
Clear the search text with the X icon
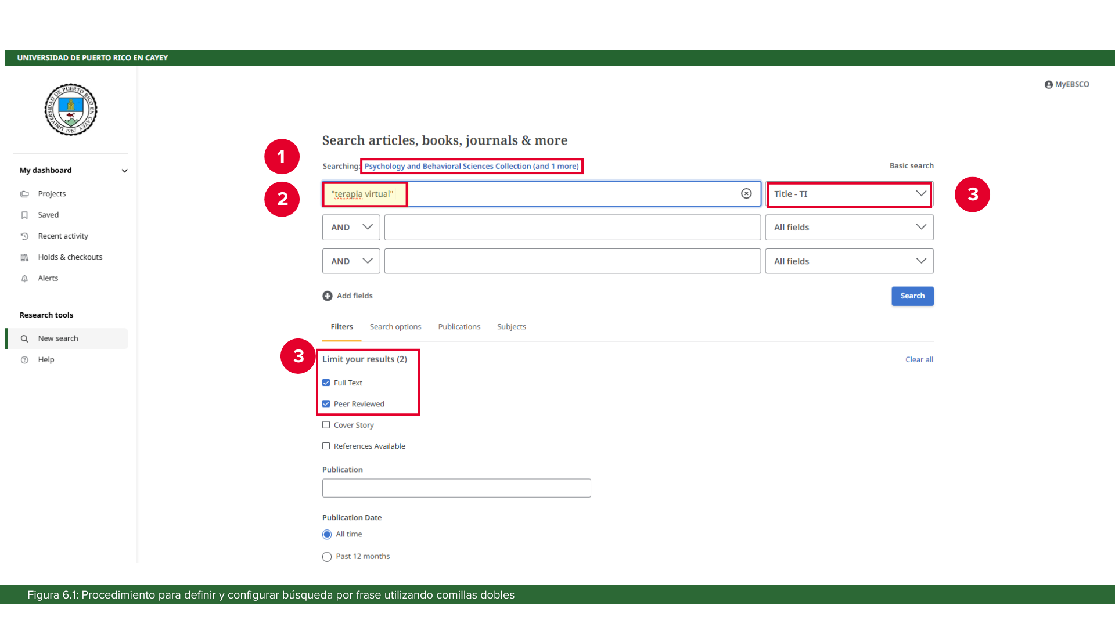(746, 194)
